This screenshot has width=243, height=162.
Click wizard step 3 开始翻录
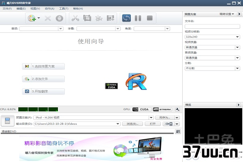[43, 92]
